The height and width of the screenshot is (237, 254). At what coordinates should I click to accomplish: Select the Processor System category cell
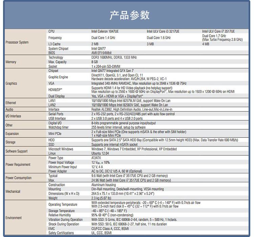pyautogui.click(x=17, y=42)
